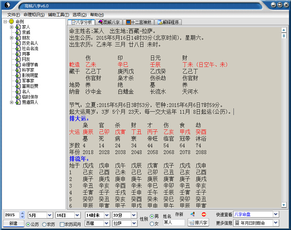Open the 八字命盘 quick view dropdown
Viewport: 291px width, 230px height.
point(276,215)
